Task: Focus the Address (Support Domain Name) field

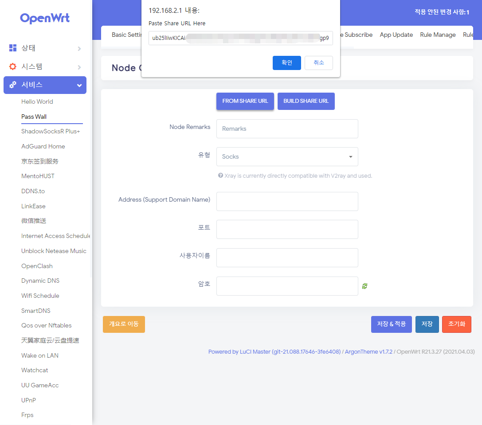Action: coord(287,202)
